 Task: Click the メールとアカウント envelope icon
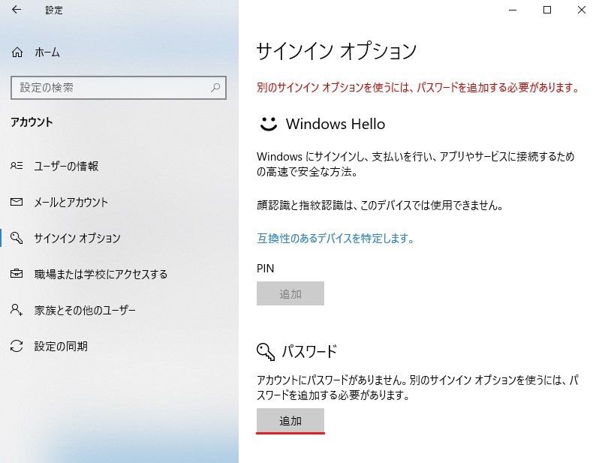pyautogui.click(x=17, y=202)
